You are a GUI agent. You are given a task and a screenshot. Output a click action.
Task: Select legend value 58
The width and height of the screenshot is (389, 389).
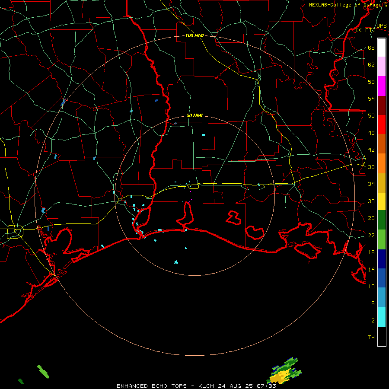(371, 82)
